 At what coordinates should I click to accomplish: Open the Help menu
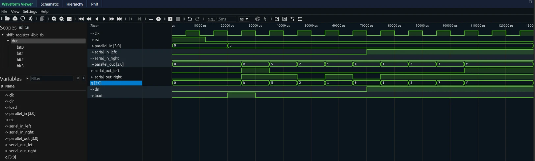[x=44, y=11]
